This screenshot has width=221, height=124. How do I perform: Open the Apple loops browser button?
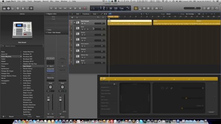click(213, 8)
